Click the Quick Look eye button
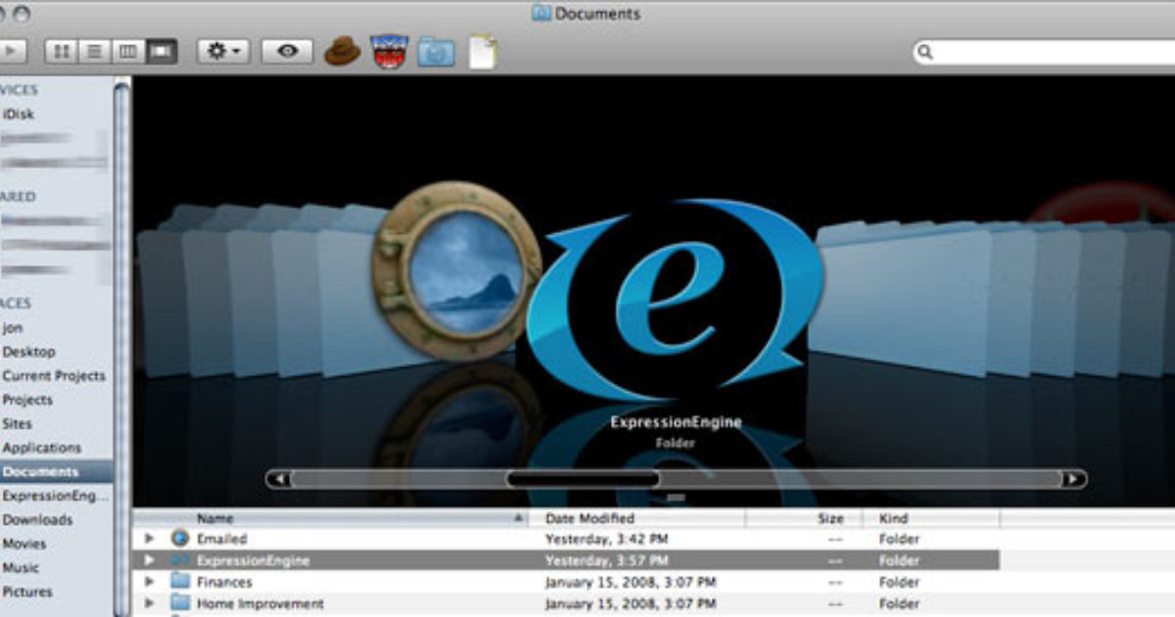Viewport: 1175px width, 617px height. click(287, 51)
